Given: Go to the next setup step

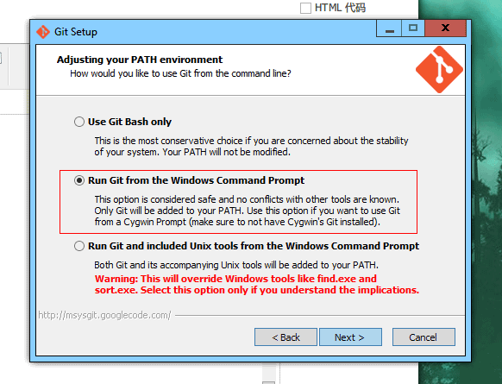Looking at the screenshot, I should click(x=350, y=337).
